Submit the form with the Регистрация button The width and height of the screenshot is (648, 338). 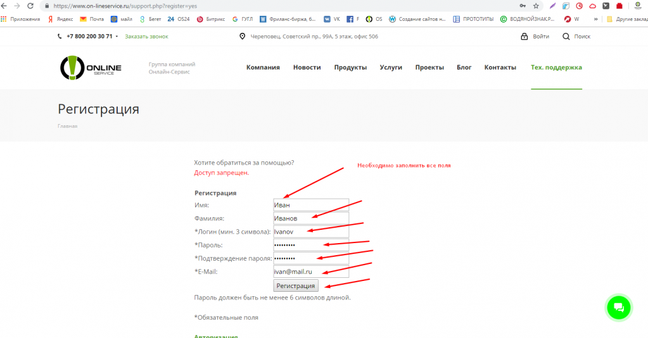tap(295, 285)
